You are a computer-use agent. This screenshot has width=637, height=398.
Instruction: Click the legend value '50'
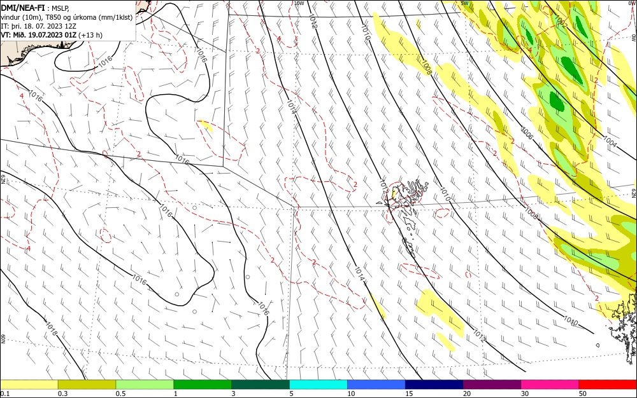click(583, 394)
